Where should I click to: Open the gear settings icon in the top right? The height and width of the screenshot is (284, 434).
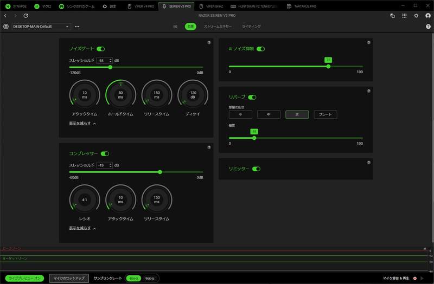point(416,16)
